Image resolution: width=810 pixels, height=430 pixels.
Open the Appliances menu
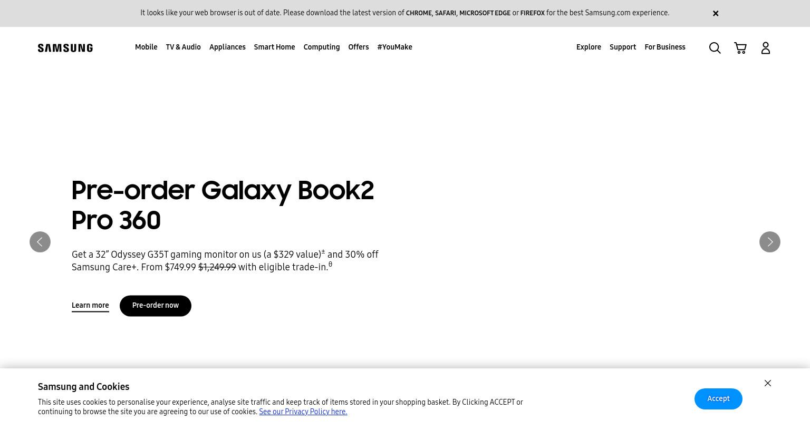(x=227, y=47)
